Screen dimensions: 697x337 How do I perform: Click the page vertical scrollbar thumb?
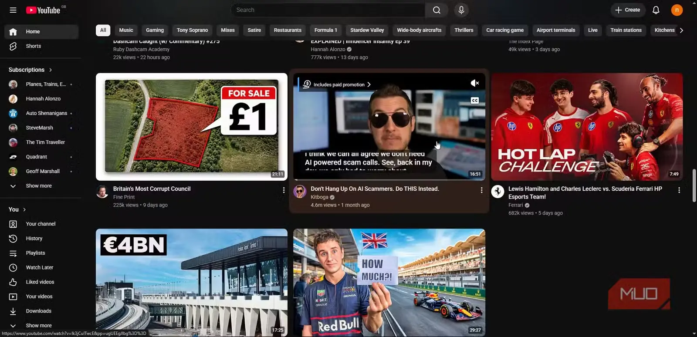[x=694, y=185]
